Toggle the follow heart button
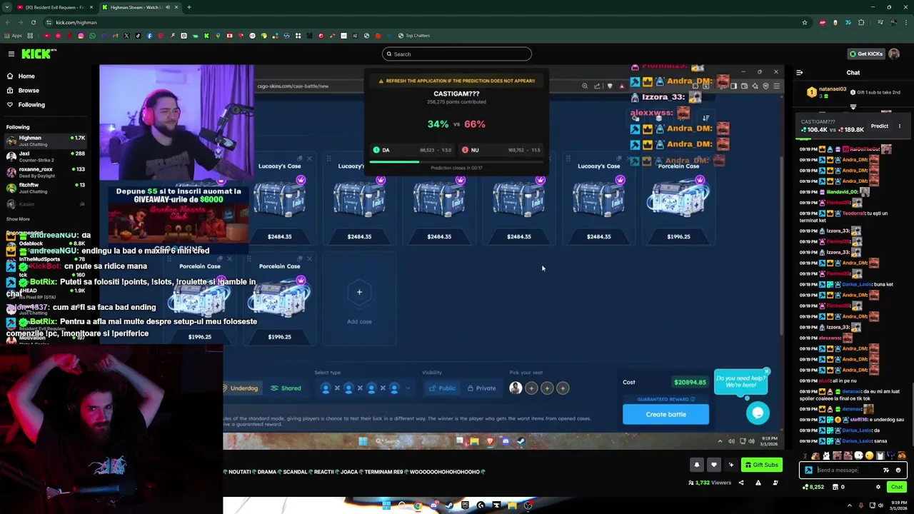The image size is (914, 514). 713,465
